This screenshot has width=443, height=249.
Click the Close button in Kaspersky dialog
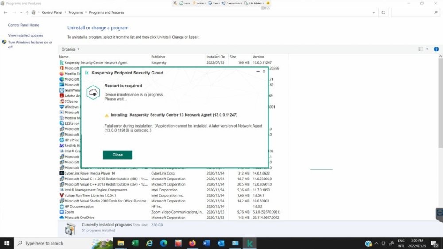(x=117, y=155)
